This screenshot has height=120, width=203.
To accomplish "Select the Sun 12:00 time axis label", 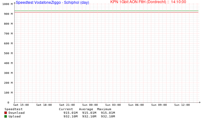I will [x=182, y=105].
